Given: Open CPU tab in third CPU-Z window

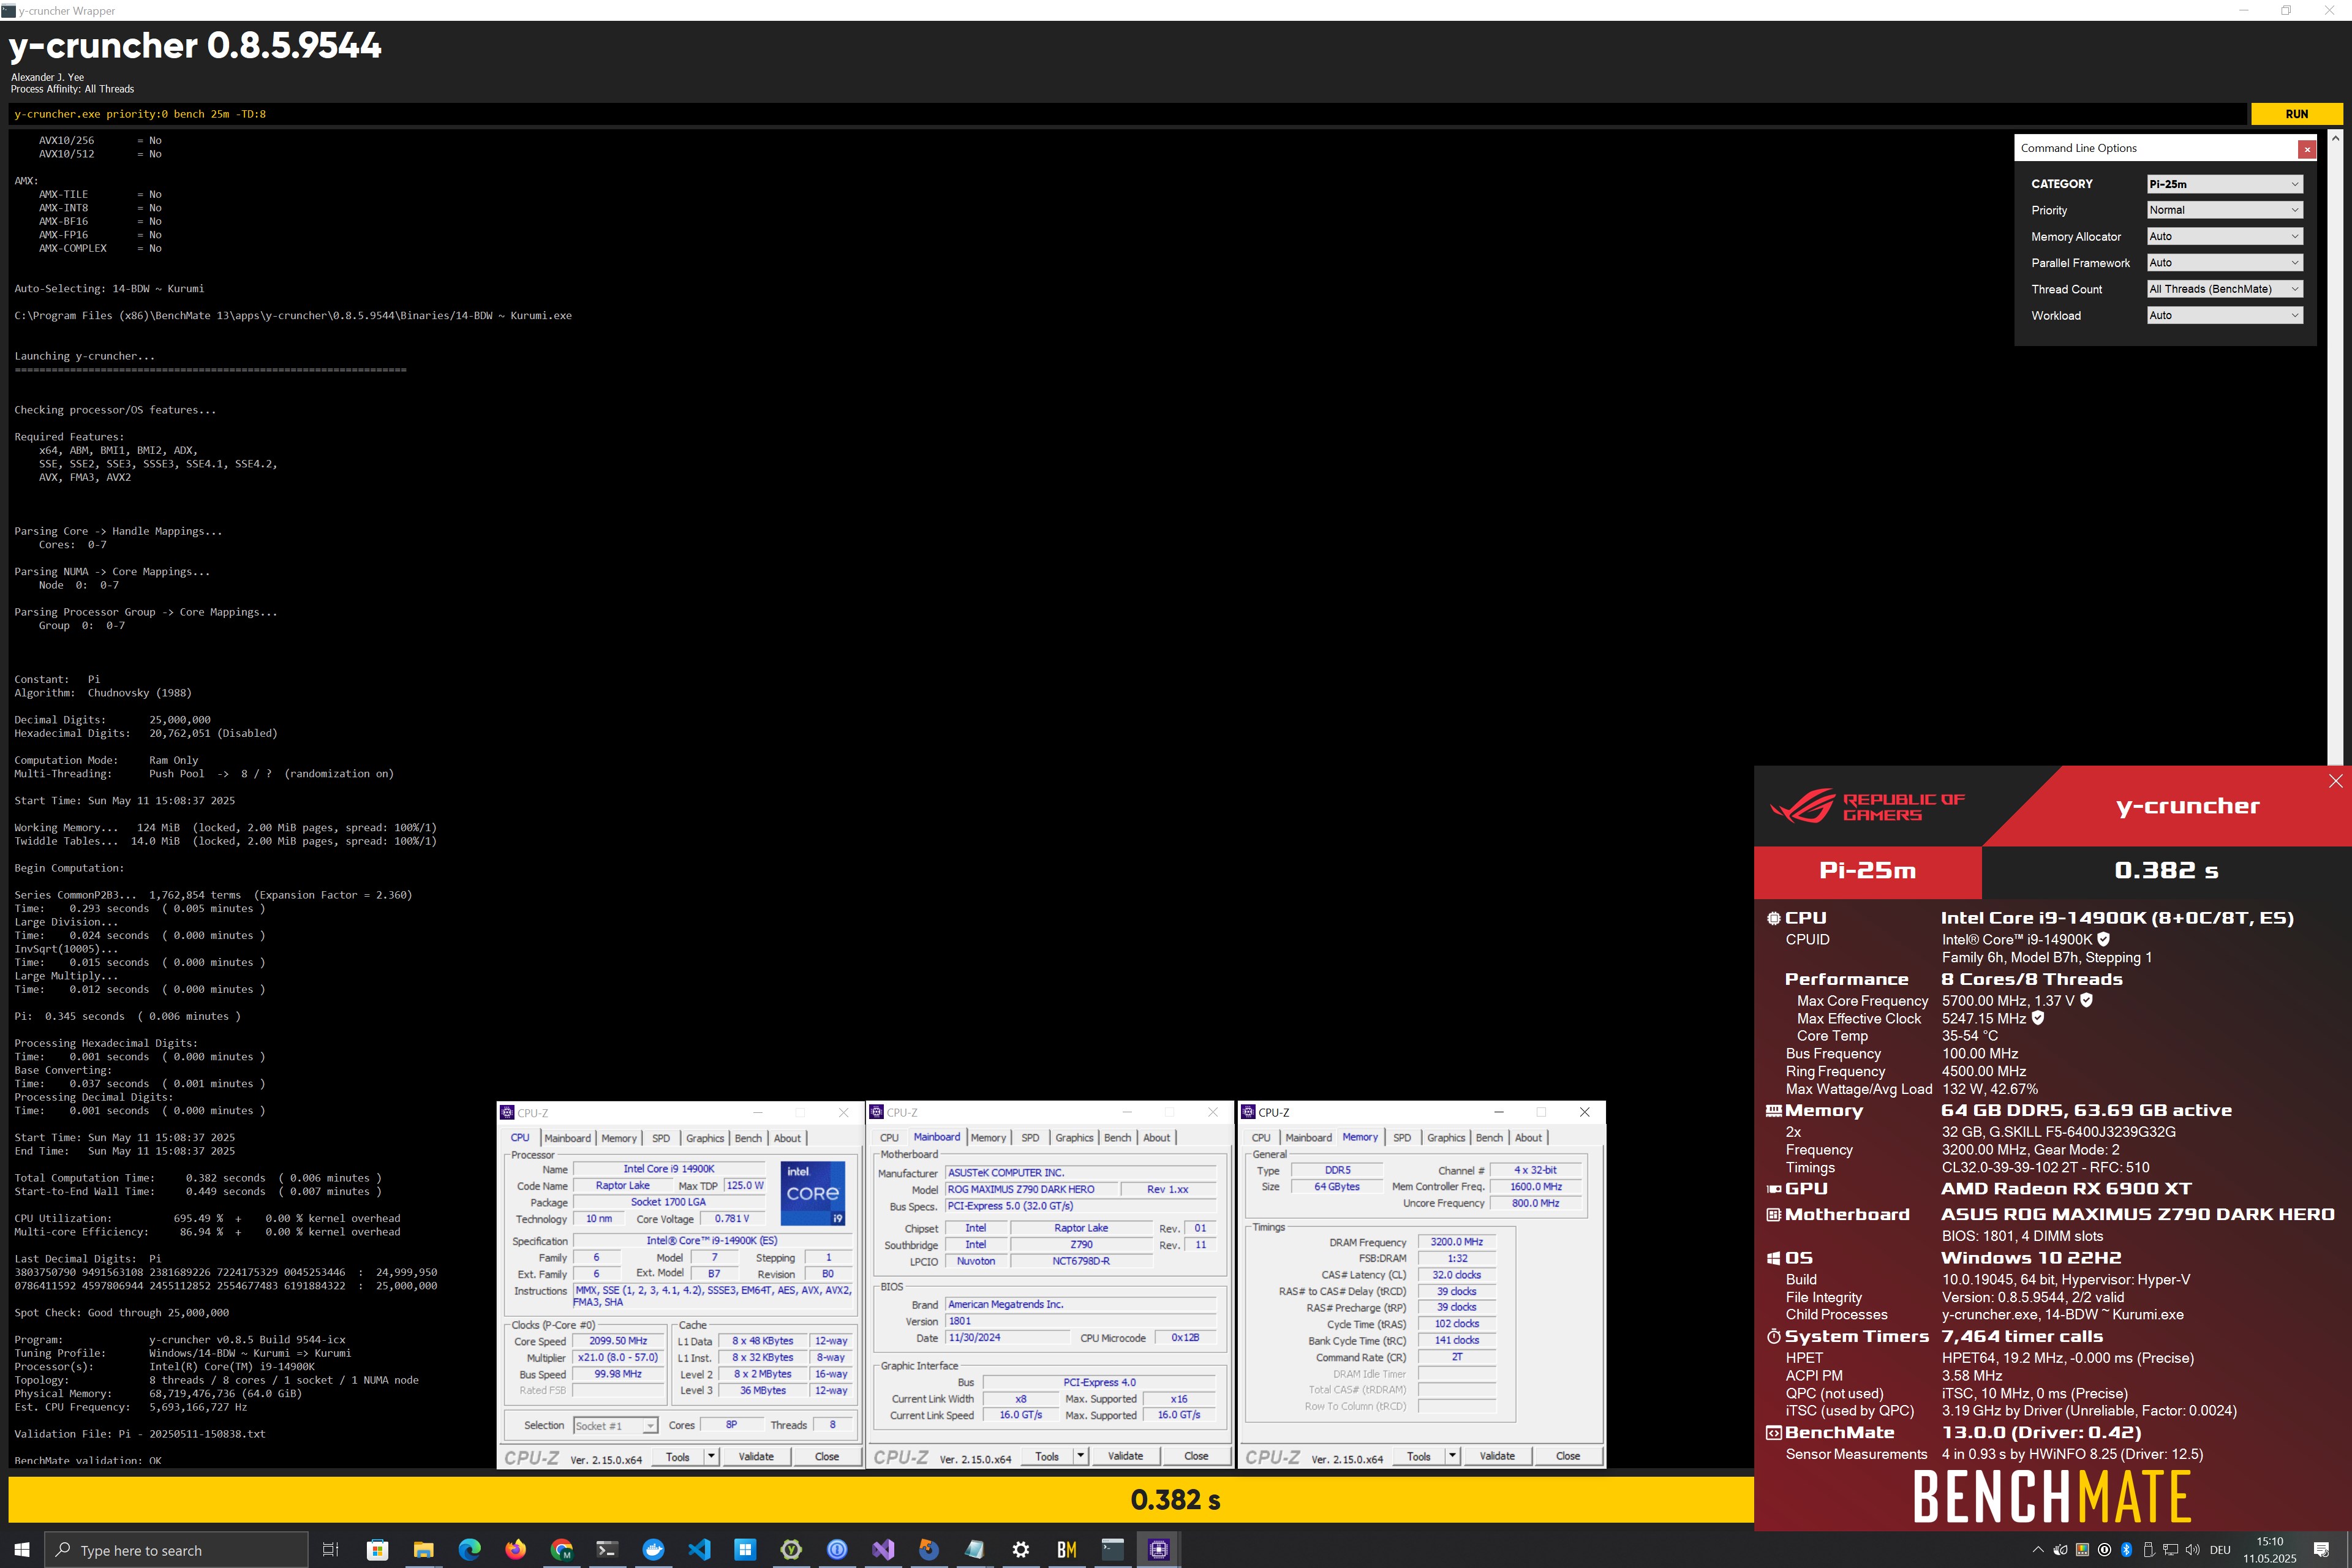Looking at the screenshot, I should click(x=1261, y=1138).
